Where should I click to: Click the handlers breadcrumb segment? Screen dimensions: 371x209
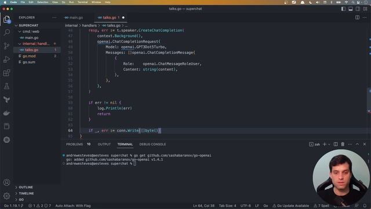[89, 26]
